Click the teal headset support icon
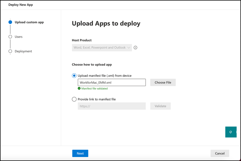241x161 pixels. [231, 132]
